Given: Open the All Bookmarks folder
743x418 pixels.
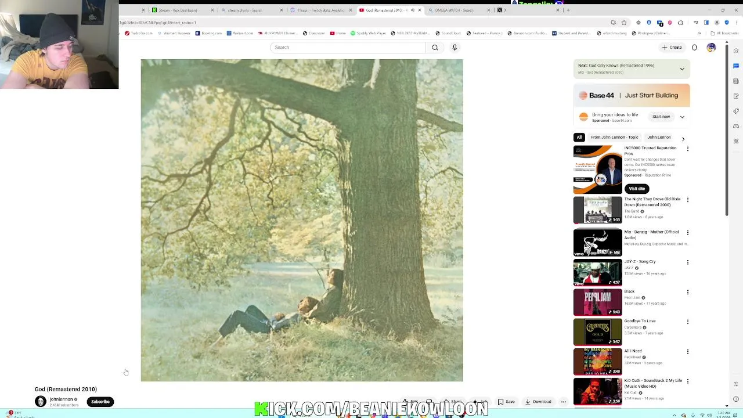Looking at the screenshot, I should (724, 33).
